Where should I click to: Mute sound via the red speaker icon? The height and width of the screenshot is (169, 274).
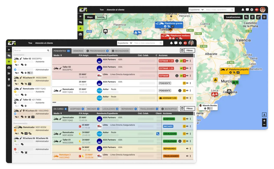point(185,43)
